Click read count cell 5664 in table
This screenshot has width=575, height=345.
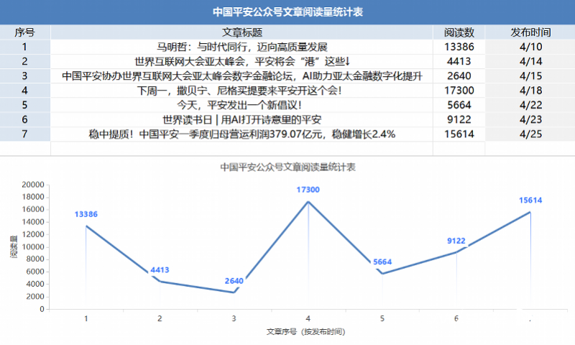(x=459, y=105)
